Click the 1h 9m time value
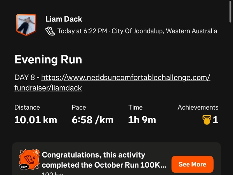Image resolution: width=233 pixels, height=175 pixels. point(142,120)
